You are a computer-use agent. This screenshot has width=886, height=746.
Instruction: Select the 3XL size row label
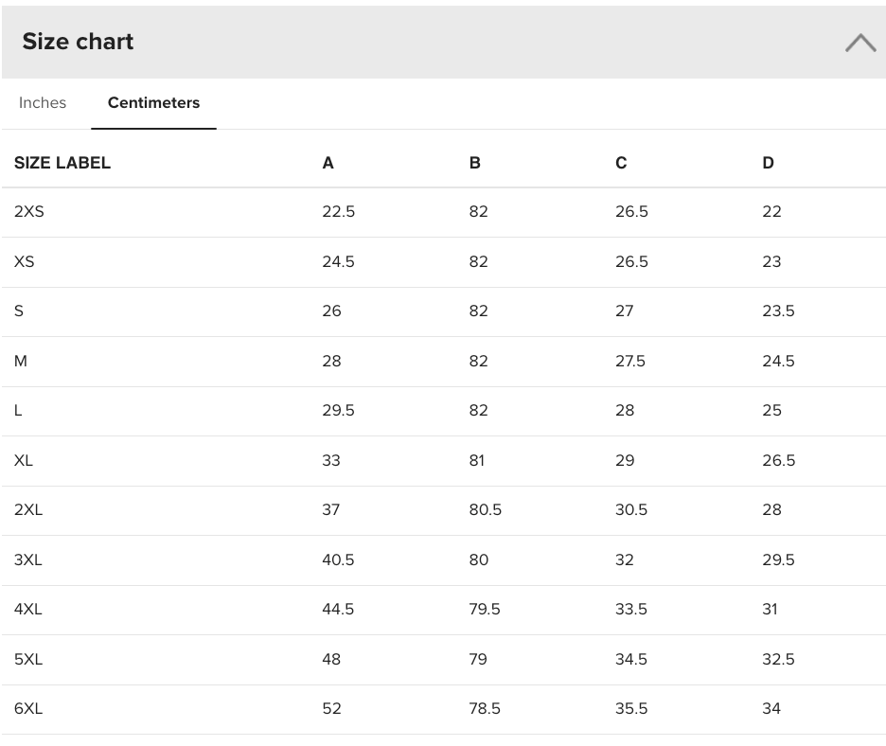click(28, 560)
